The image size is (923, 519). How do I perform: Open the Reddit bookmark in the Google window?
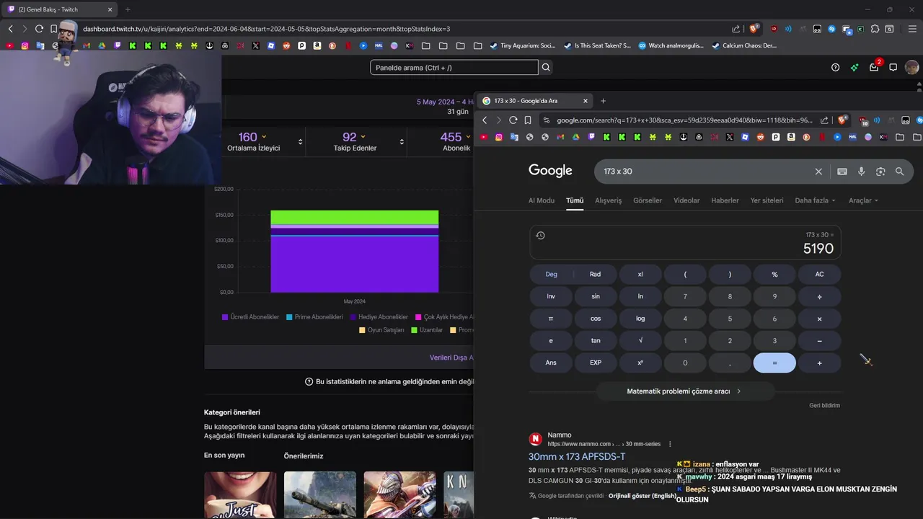[x=760, y=137]
